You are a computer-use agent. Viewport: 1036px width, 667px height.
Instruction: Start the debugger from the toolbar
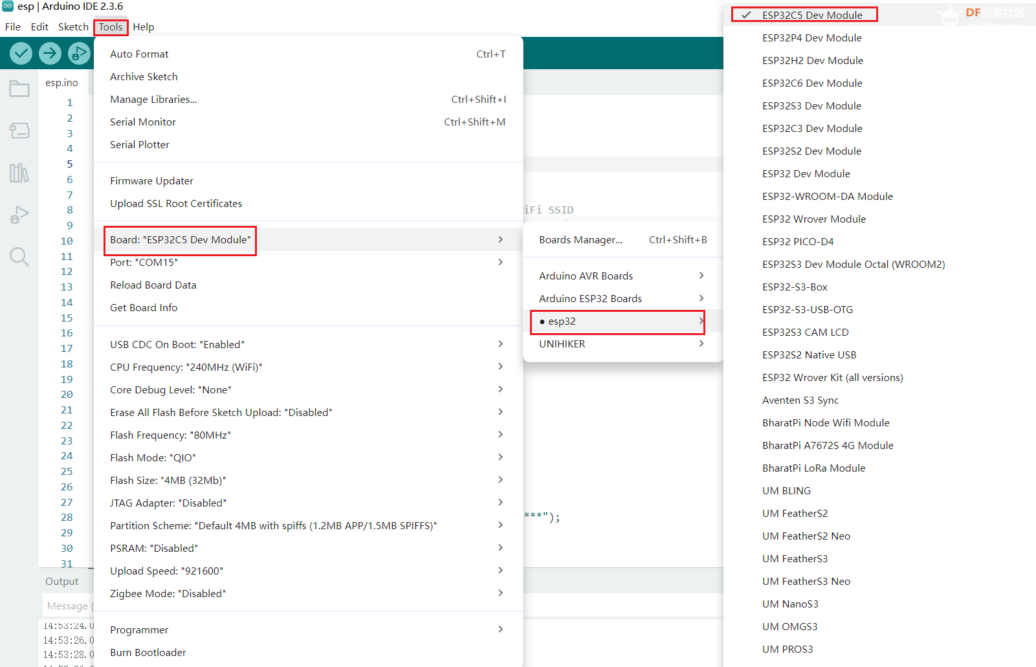79,53
